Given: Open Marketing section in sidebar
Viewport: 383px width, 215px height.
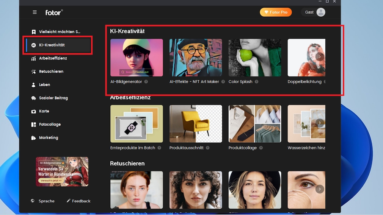Looking at the screenshot, I should click(x=48, y=138).
